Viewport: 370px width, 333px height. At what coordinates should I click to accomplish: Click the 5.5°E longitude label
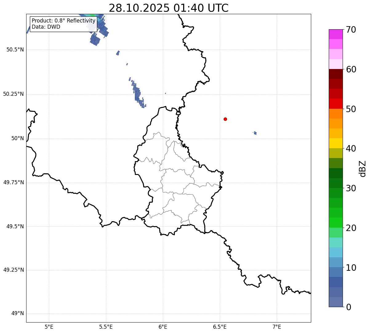click(106, 327)
